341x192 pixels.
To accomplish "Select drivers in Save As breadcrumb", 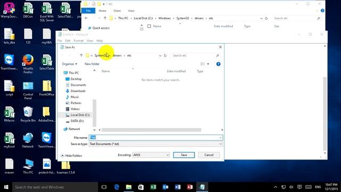I will (x=117, y=55).
